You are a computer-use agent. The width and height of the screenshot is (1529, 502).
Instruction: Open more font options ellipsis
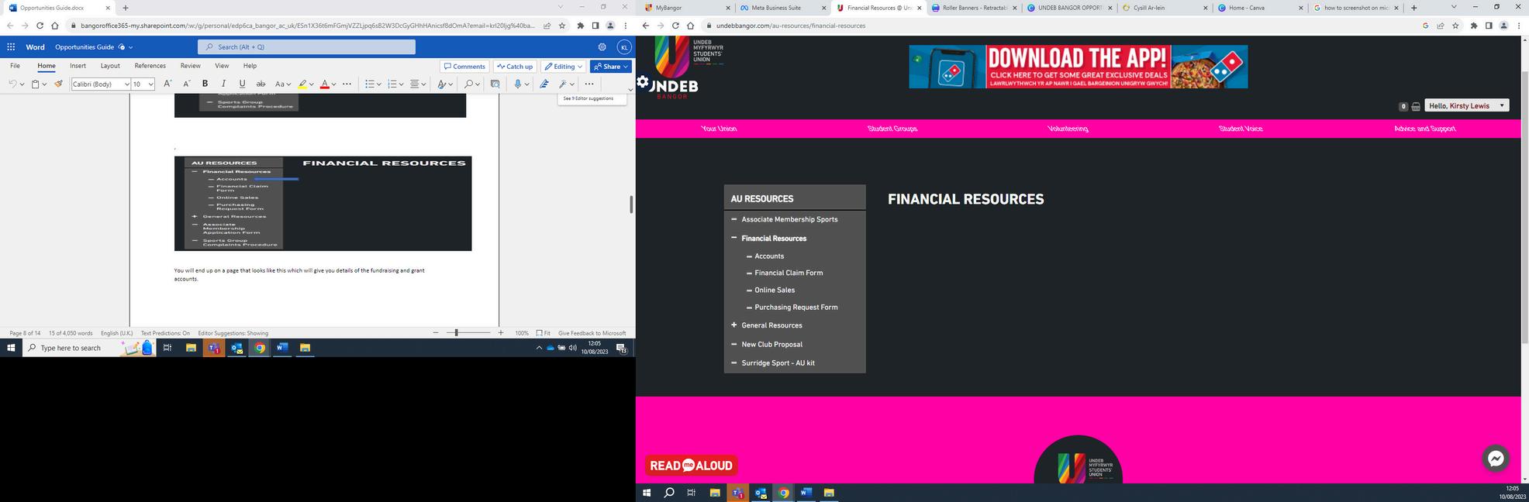point(347,84)
